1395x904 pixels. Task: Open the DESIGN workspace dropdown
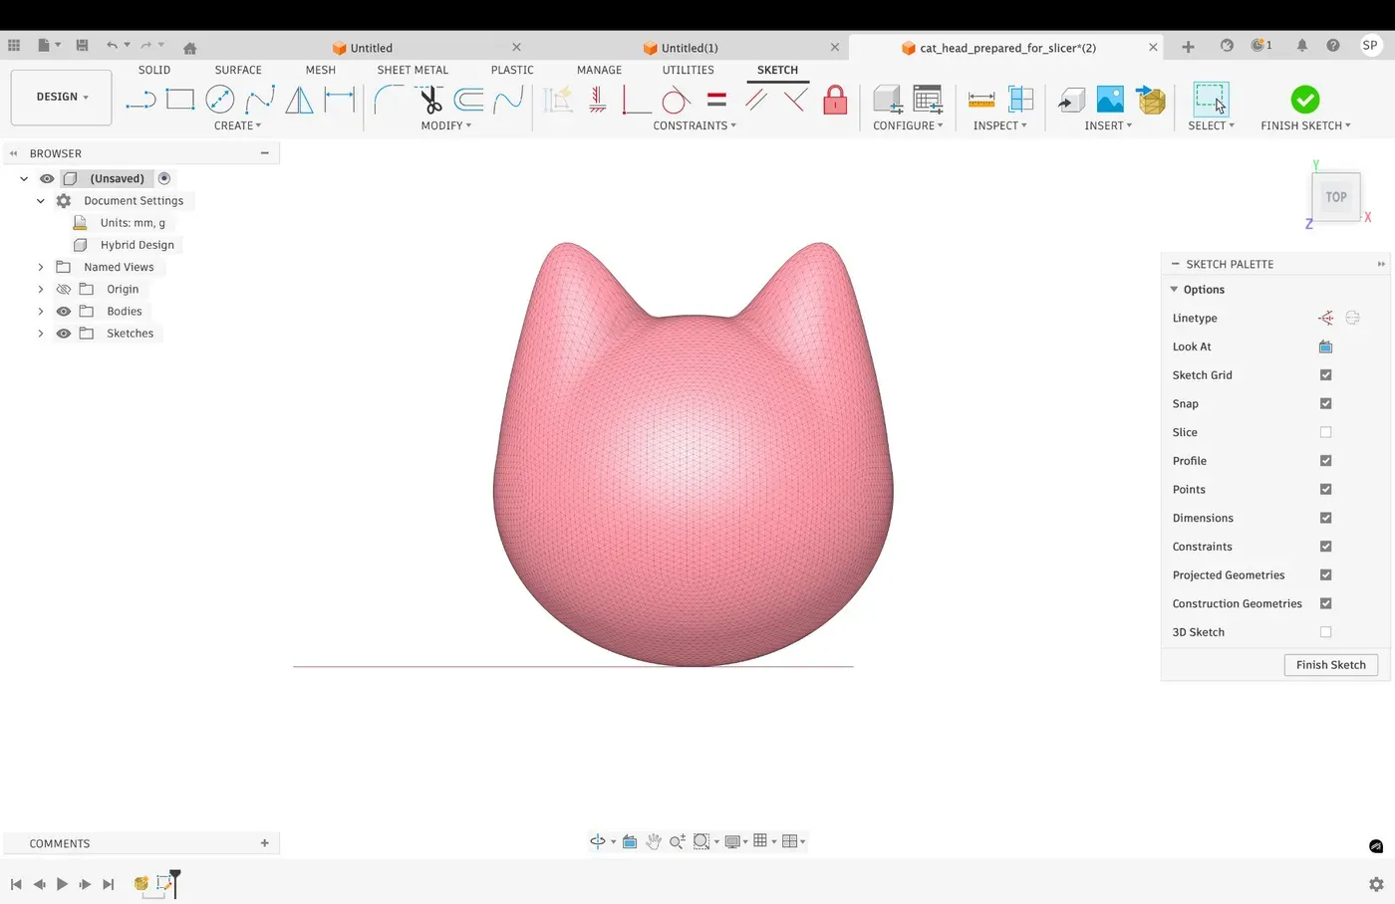coord(62,98)
